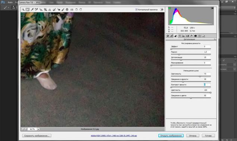The width and height of the screenshot is (237, 141).
Task: Switch to the Effects fx tab
Action: pyautogui.click(x=191, y=36)
